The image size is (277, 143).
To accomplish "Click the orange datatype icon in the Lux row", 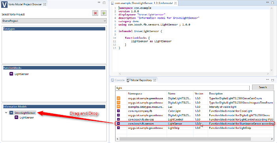I will (x=118, y=107).
